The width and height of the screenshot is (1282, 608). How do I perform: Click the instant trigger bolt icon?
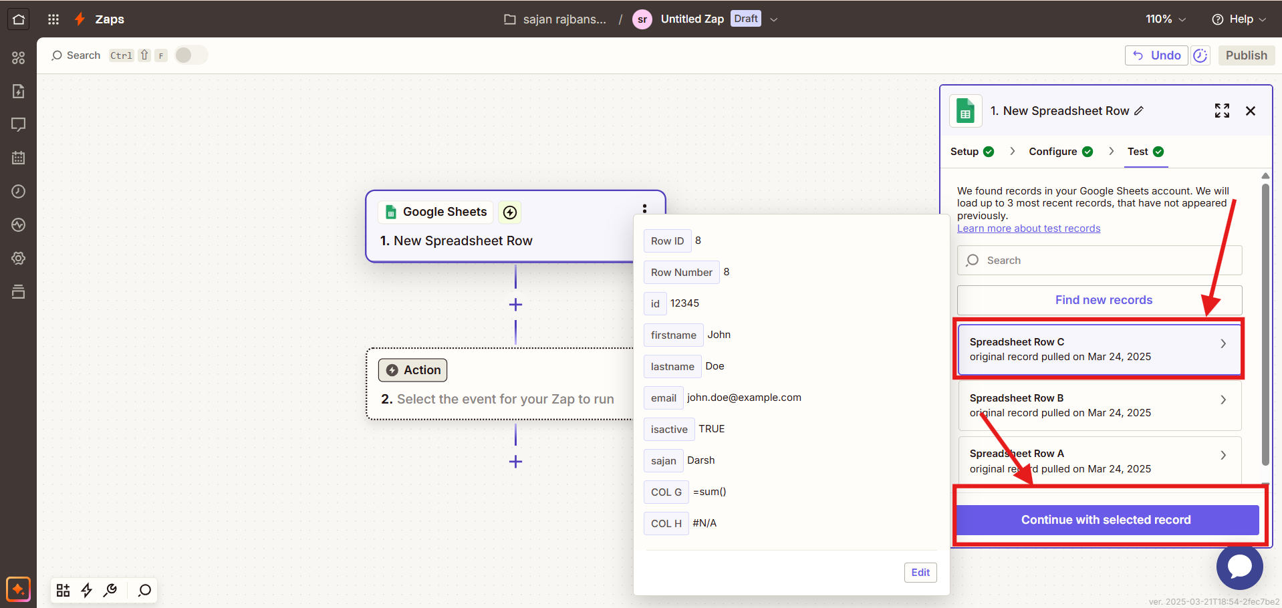click(x=510, y=212)
